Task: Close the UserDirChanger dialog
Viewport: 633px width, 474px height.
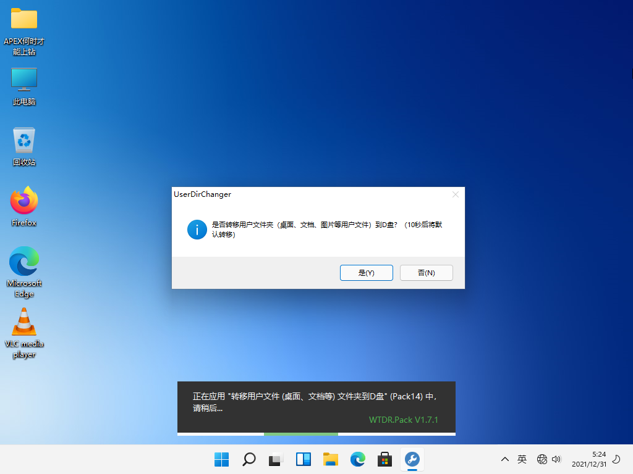Action: [x=456, y=194]
